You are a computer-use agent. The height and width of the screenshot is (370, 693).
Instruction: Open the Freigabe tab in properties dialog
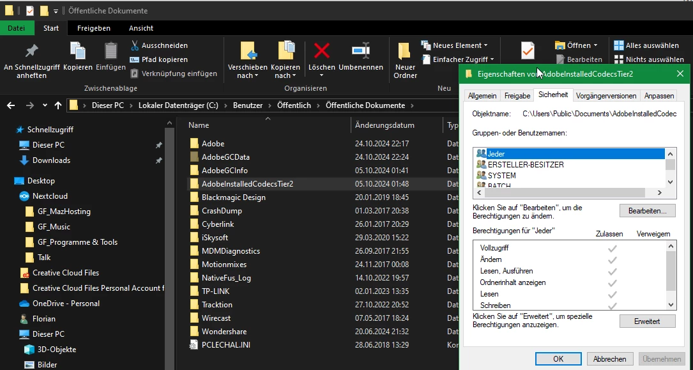click(x=517, y=95)
